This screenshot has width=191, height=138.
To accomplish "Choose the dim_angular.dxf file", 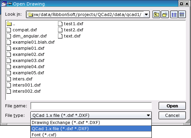I will tap(27, 36).
